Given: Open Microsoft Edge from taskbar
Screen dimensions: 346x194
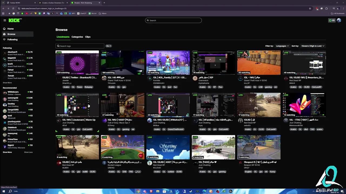Looking at the screenshot, I should (x=204, y=191).
